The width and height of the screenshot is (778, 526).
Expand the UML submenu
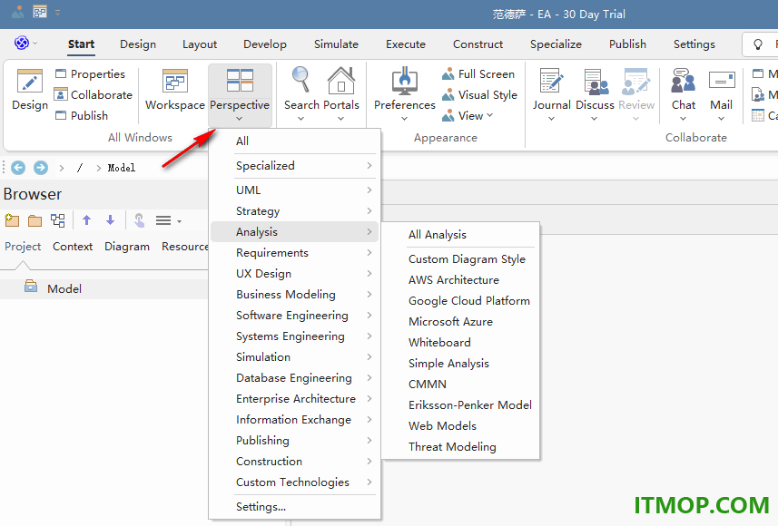pos(295,190)
